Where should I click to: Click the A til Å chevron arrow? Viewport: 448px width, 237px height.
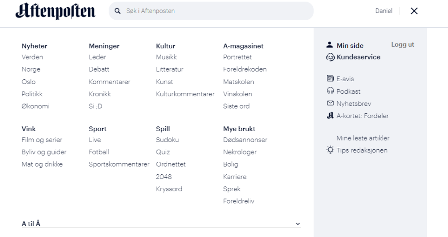point(297,224)
